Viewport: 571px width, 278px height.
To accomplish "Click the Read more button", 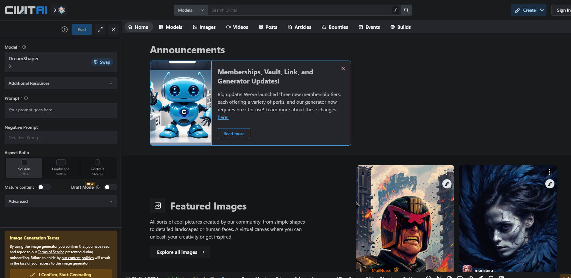I will 234,134.
